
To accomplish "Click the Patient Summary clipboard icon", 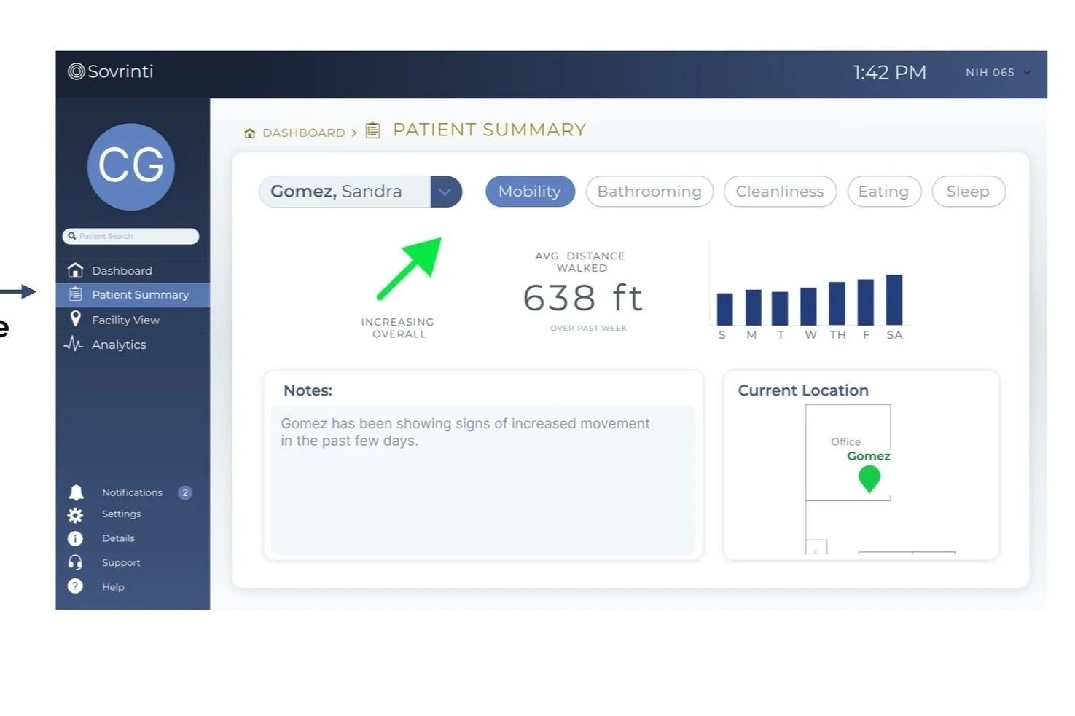I will [x=76, y=295].
